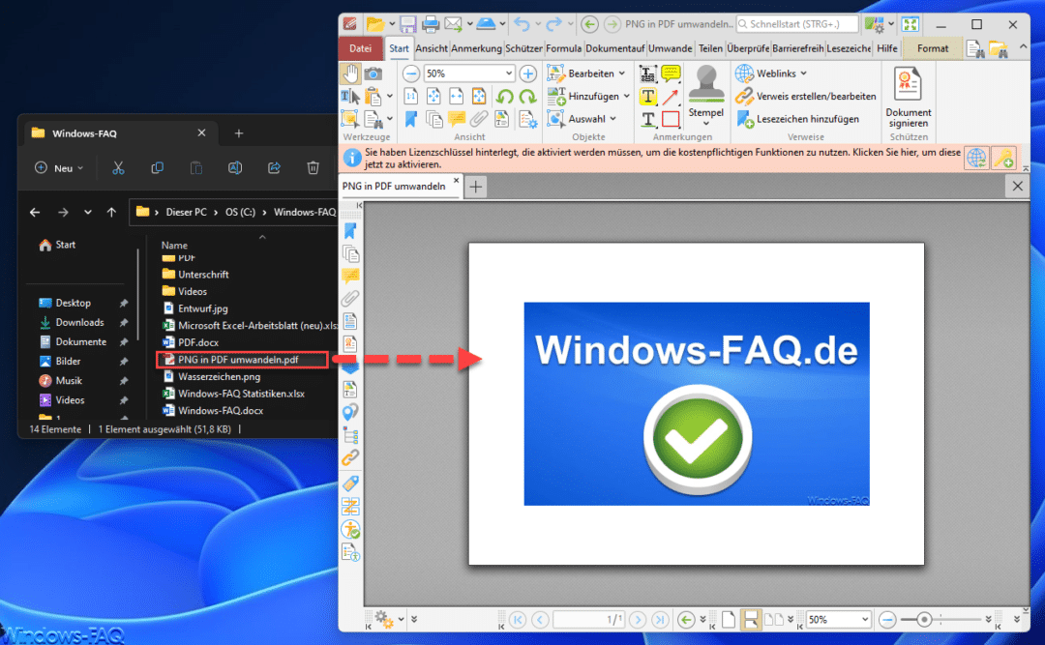Click Undo arrow in quick toolbar
The width and height of the screenshot is (1045, 645).
[522, 24]
